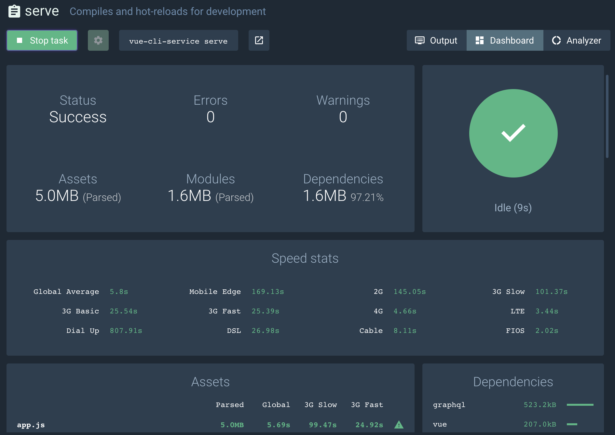This screenshot has height=435, width=615.
Task: Click the green success checkmark circle
Action: point(513,133)
